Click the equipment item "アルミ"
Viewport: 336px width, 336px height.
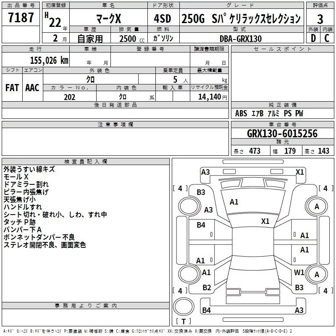click(273, 113)
